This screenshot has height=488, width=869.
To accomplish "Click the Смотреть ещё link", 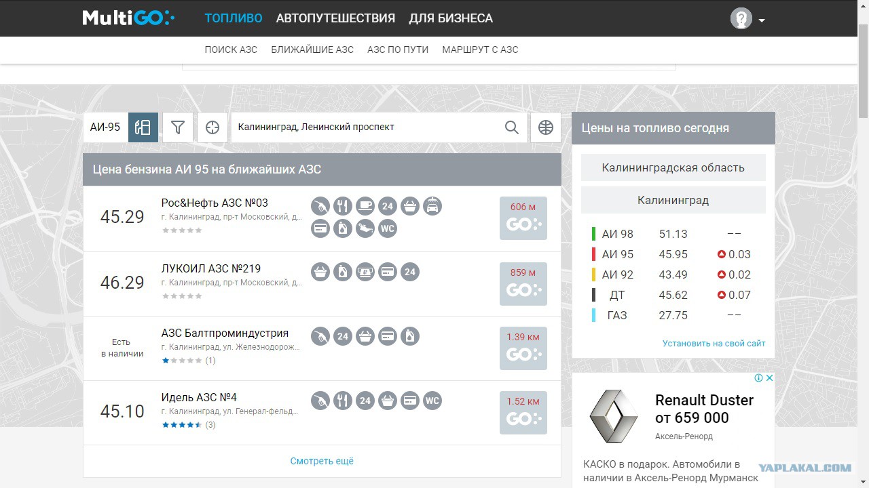I will coord(322,461).
